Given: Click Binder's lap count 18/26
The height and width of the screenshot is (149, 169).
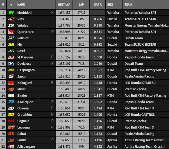Looking at the screenshot, I should 81,95.
